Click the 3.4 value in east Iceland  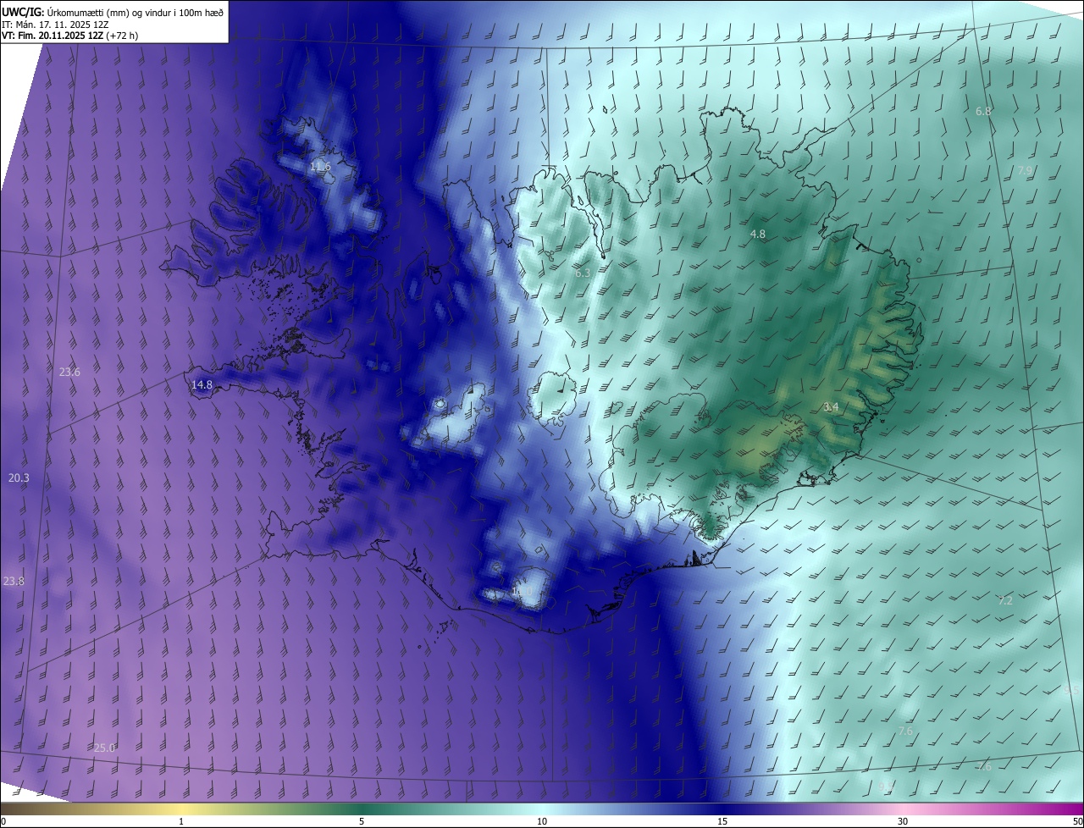[831, 407]
